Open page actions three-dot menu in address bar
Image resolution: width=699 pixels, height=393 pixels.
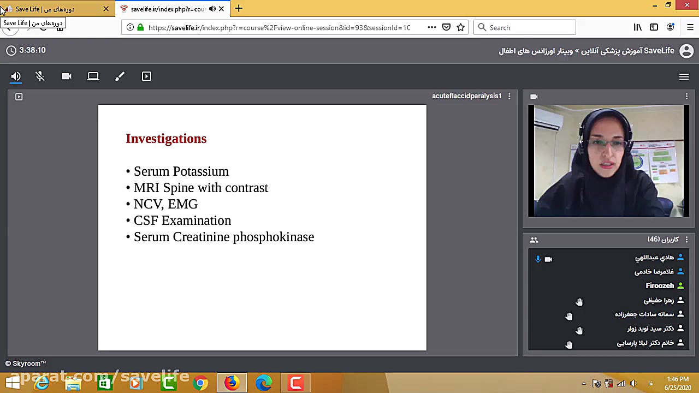pos(432,27)
